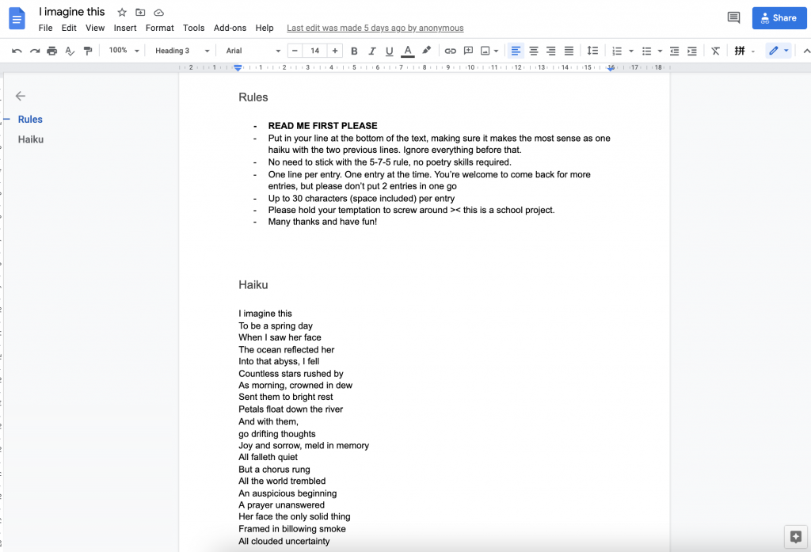Open the zoom level 100% dropdown
The height and width of the screenshot is (552, 811).
click(124, 51)
